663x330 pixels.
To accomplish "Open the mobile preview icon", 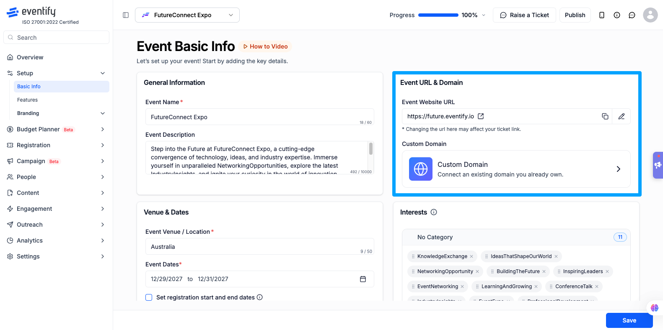I will tap(602, 15).
